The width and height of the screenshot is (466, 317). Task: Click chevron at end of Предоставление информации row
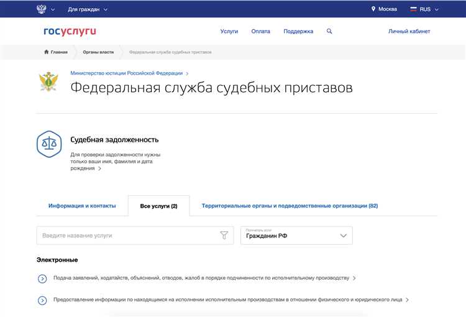(x=407, y=300)
